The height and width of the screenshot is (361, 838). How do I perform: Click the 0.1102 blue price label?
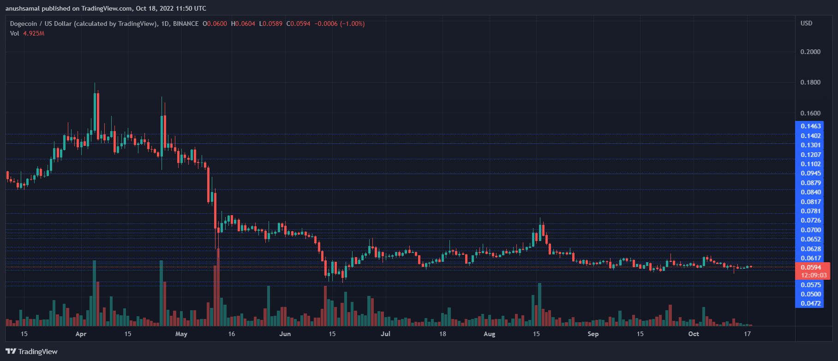(x=811, y=164)
